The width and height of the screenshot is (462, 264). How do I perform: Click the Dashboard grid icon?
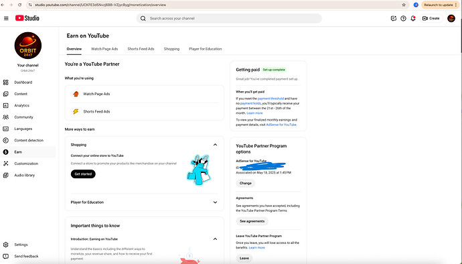[5, 82]
